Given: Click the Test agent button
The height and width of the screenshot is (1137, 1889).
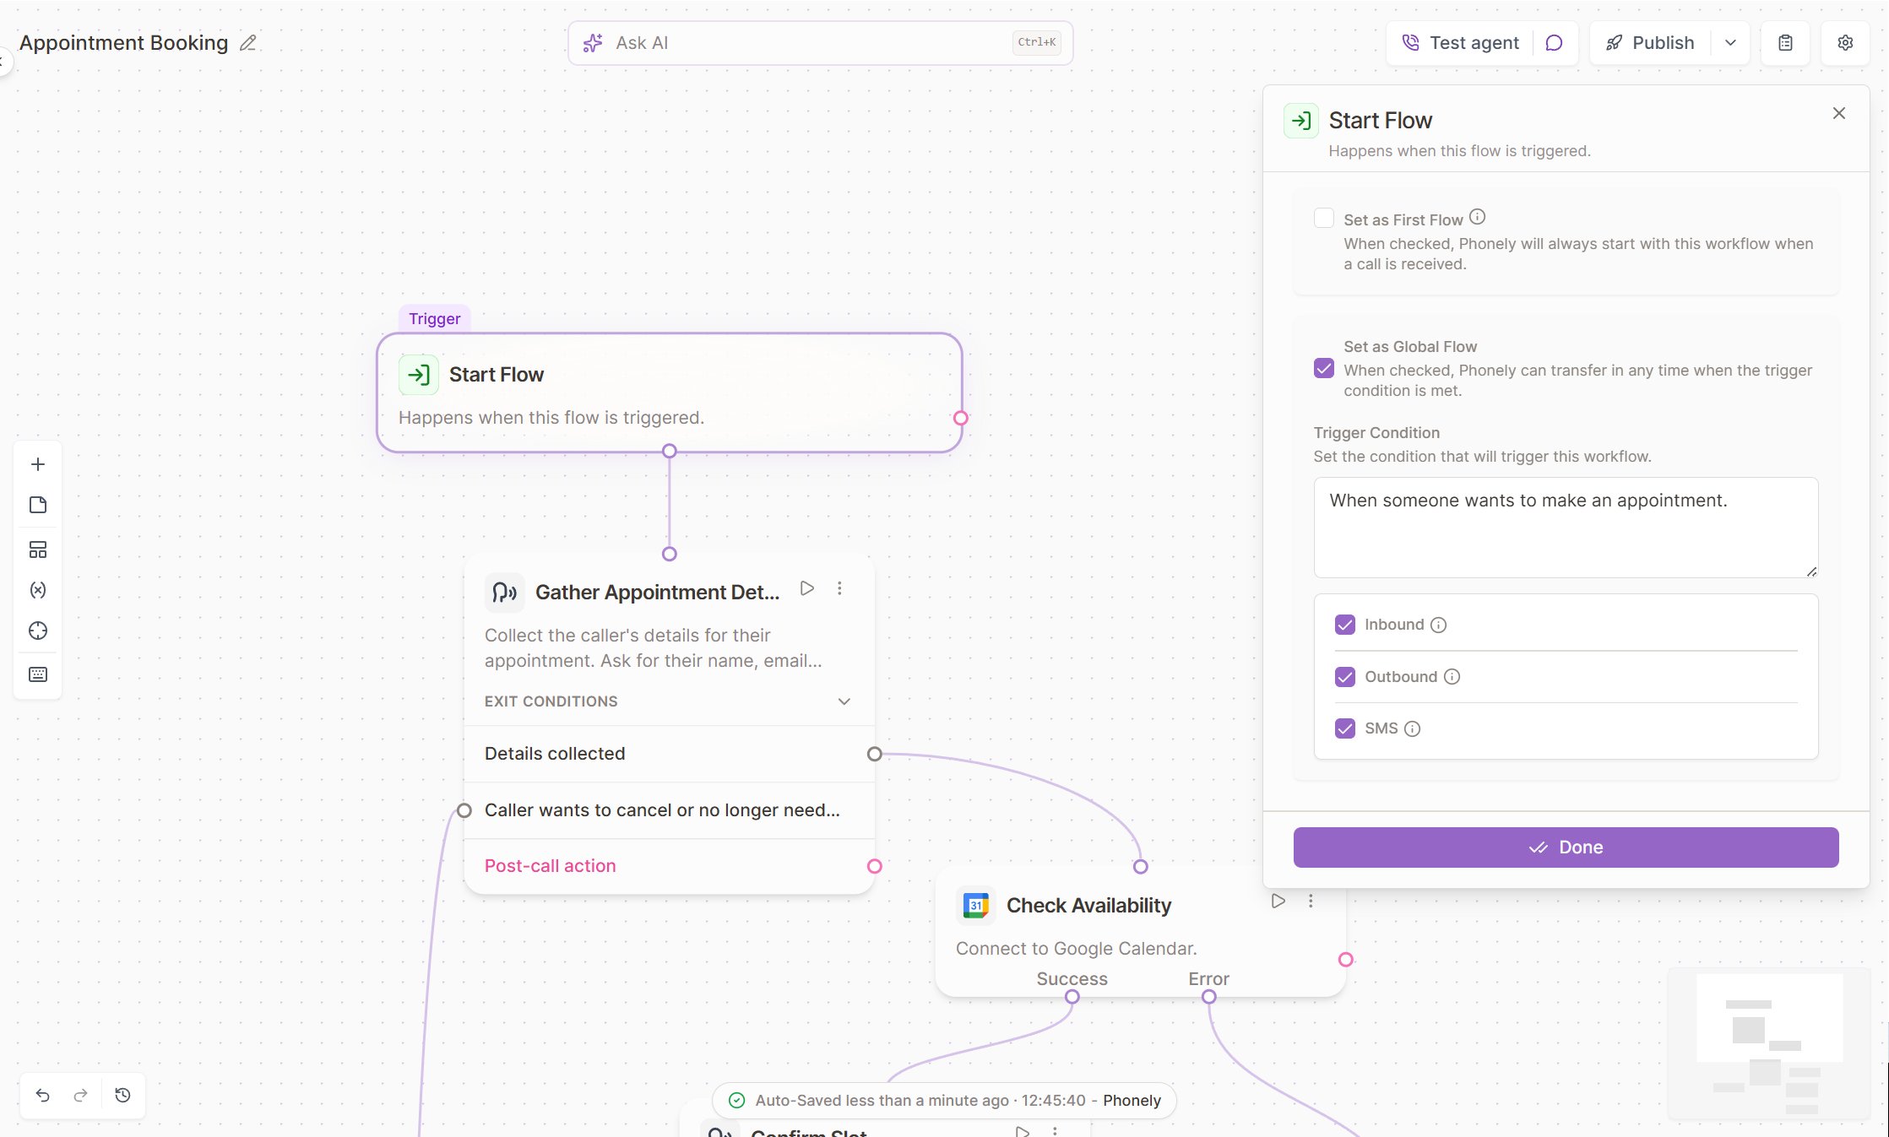Looking at the screenshot, I should pos(1461,43).
